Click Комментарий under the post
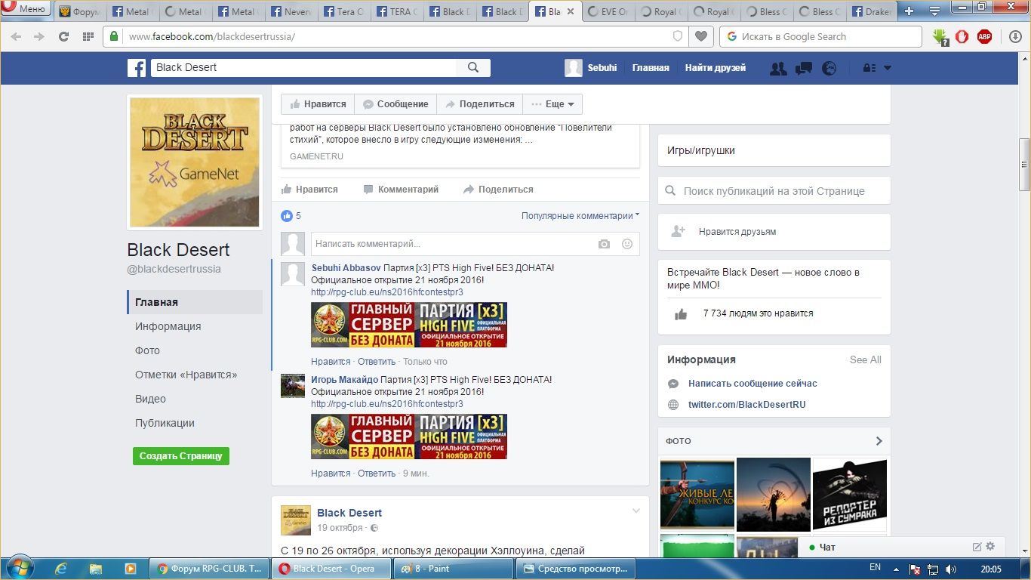The height and width of the screenshot is (580, 1031). pos(401,190)
